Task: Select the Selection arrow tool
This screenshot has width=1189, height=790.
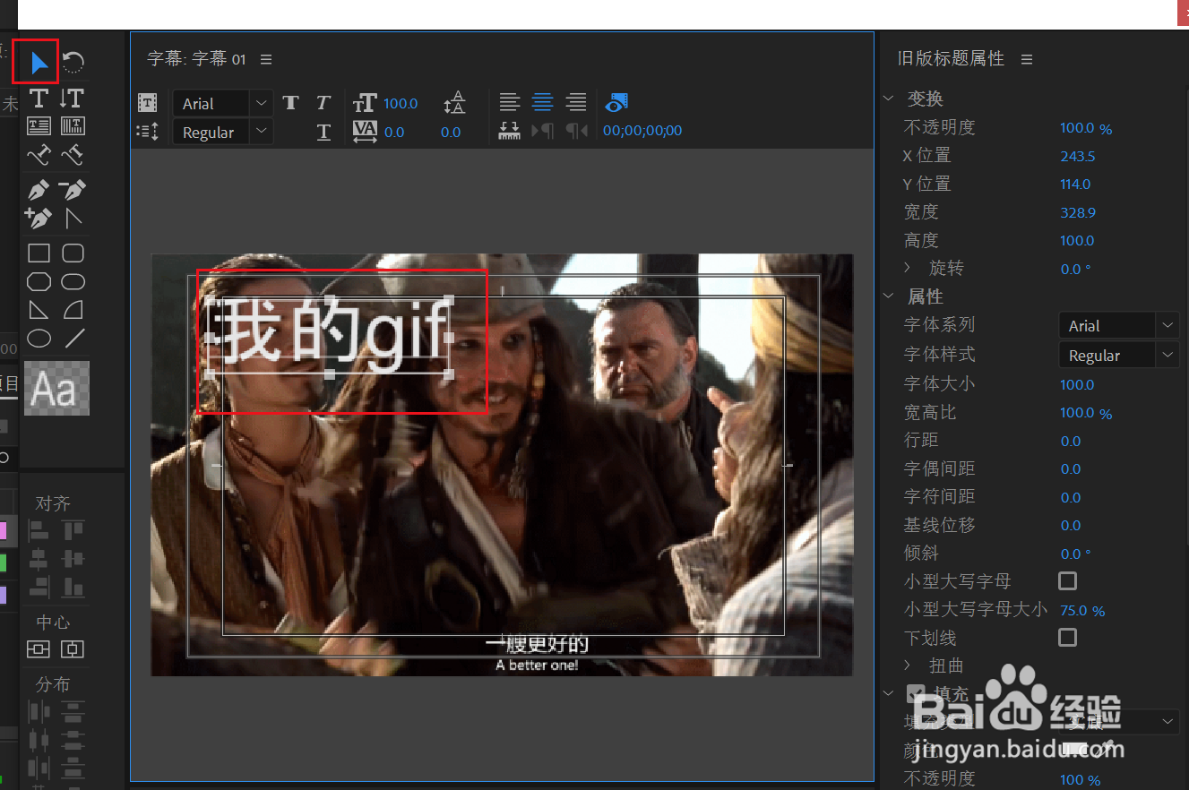Action: (x=39, y=62)
